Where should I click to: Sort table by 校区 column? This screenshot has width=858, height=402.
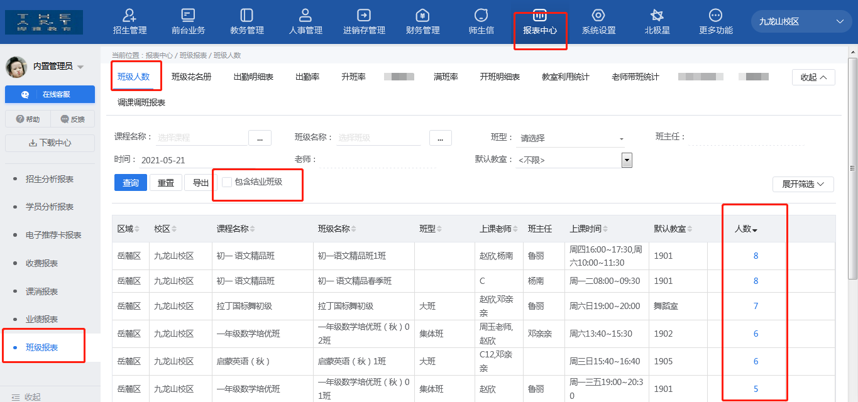(x=174, y=229)
